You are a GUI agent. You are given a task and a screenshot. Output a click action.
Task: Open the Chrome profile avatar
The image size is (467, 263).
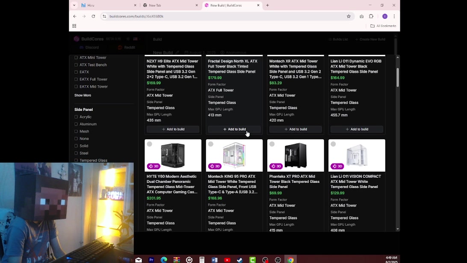(385, 16)
